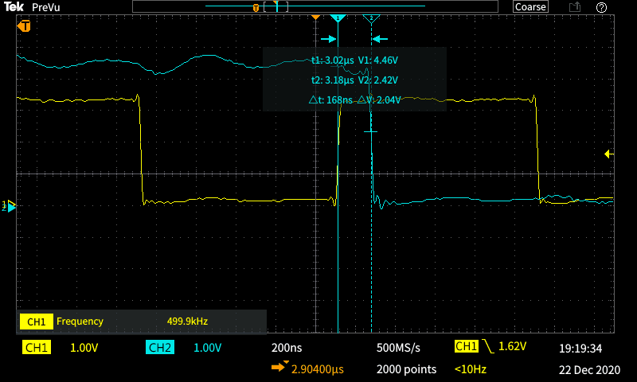Click the yellow trigger level arrow on right edge
Viewport: 637px width, 382px height.
608,154
